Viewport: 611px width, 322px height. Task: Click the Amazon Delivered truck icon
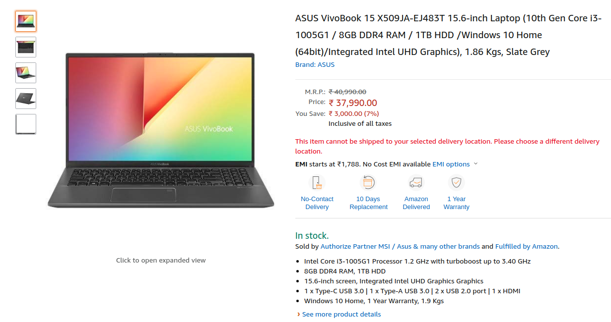(x=416, y=183)
